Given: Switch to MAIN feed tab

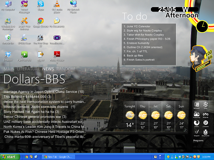Looking at the screenshot, I should click(9, 69).
